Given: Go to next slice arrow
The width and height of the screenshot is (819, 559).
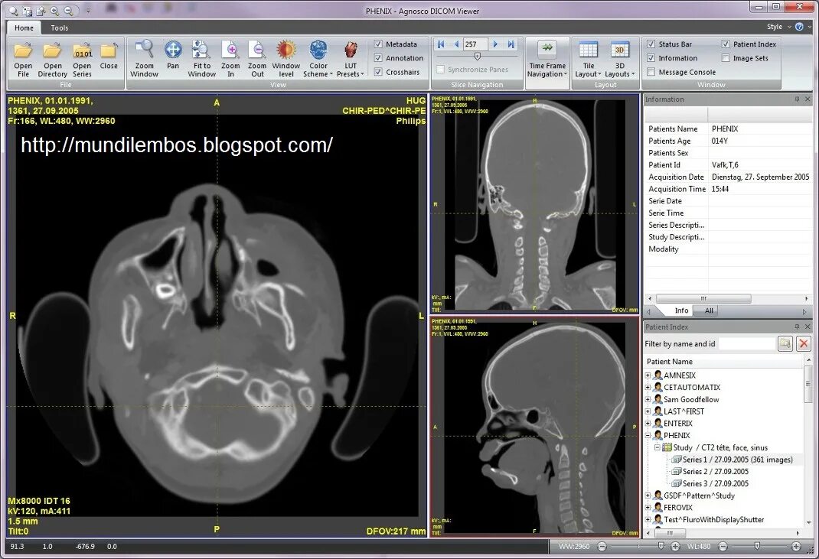Looking at the screenshot, I should point(495,44).
